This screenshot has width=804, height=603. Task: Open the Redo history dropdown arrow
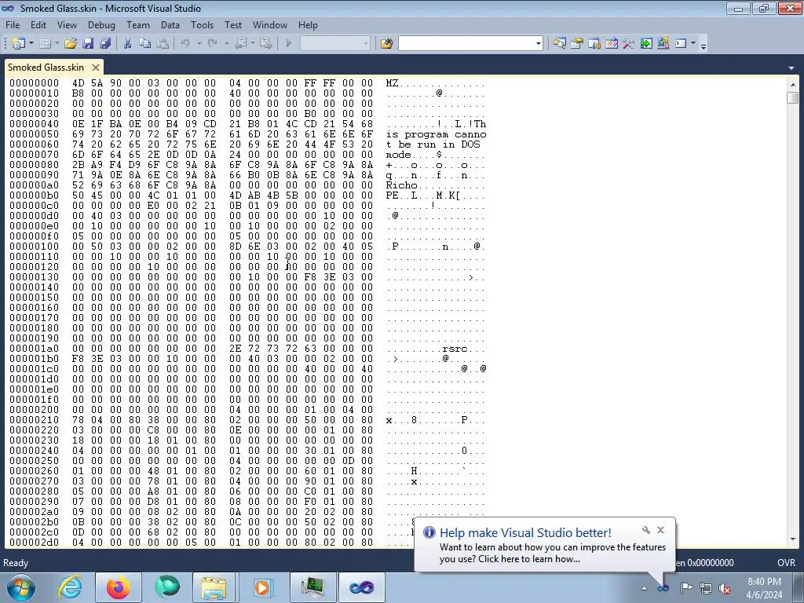click(x=226, y=44)
